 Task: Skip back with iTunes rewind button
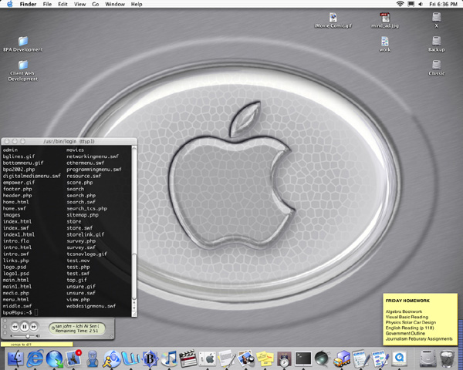[x=15, y=327]
